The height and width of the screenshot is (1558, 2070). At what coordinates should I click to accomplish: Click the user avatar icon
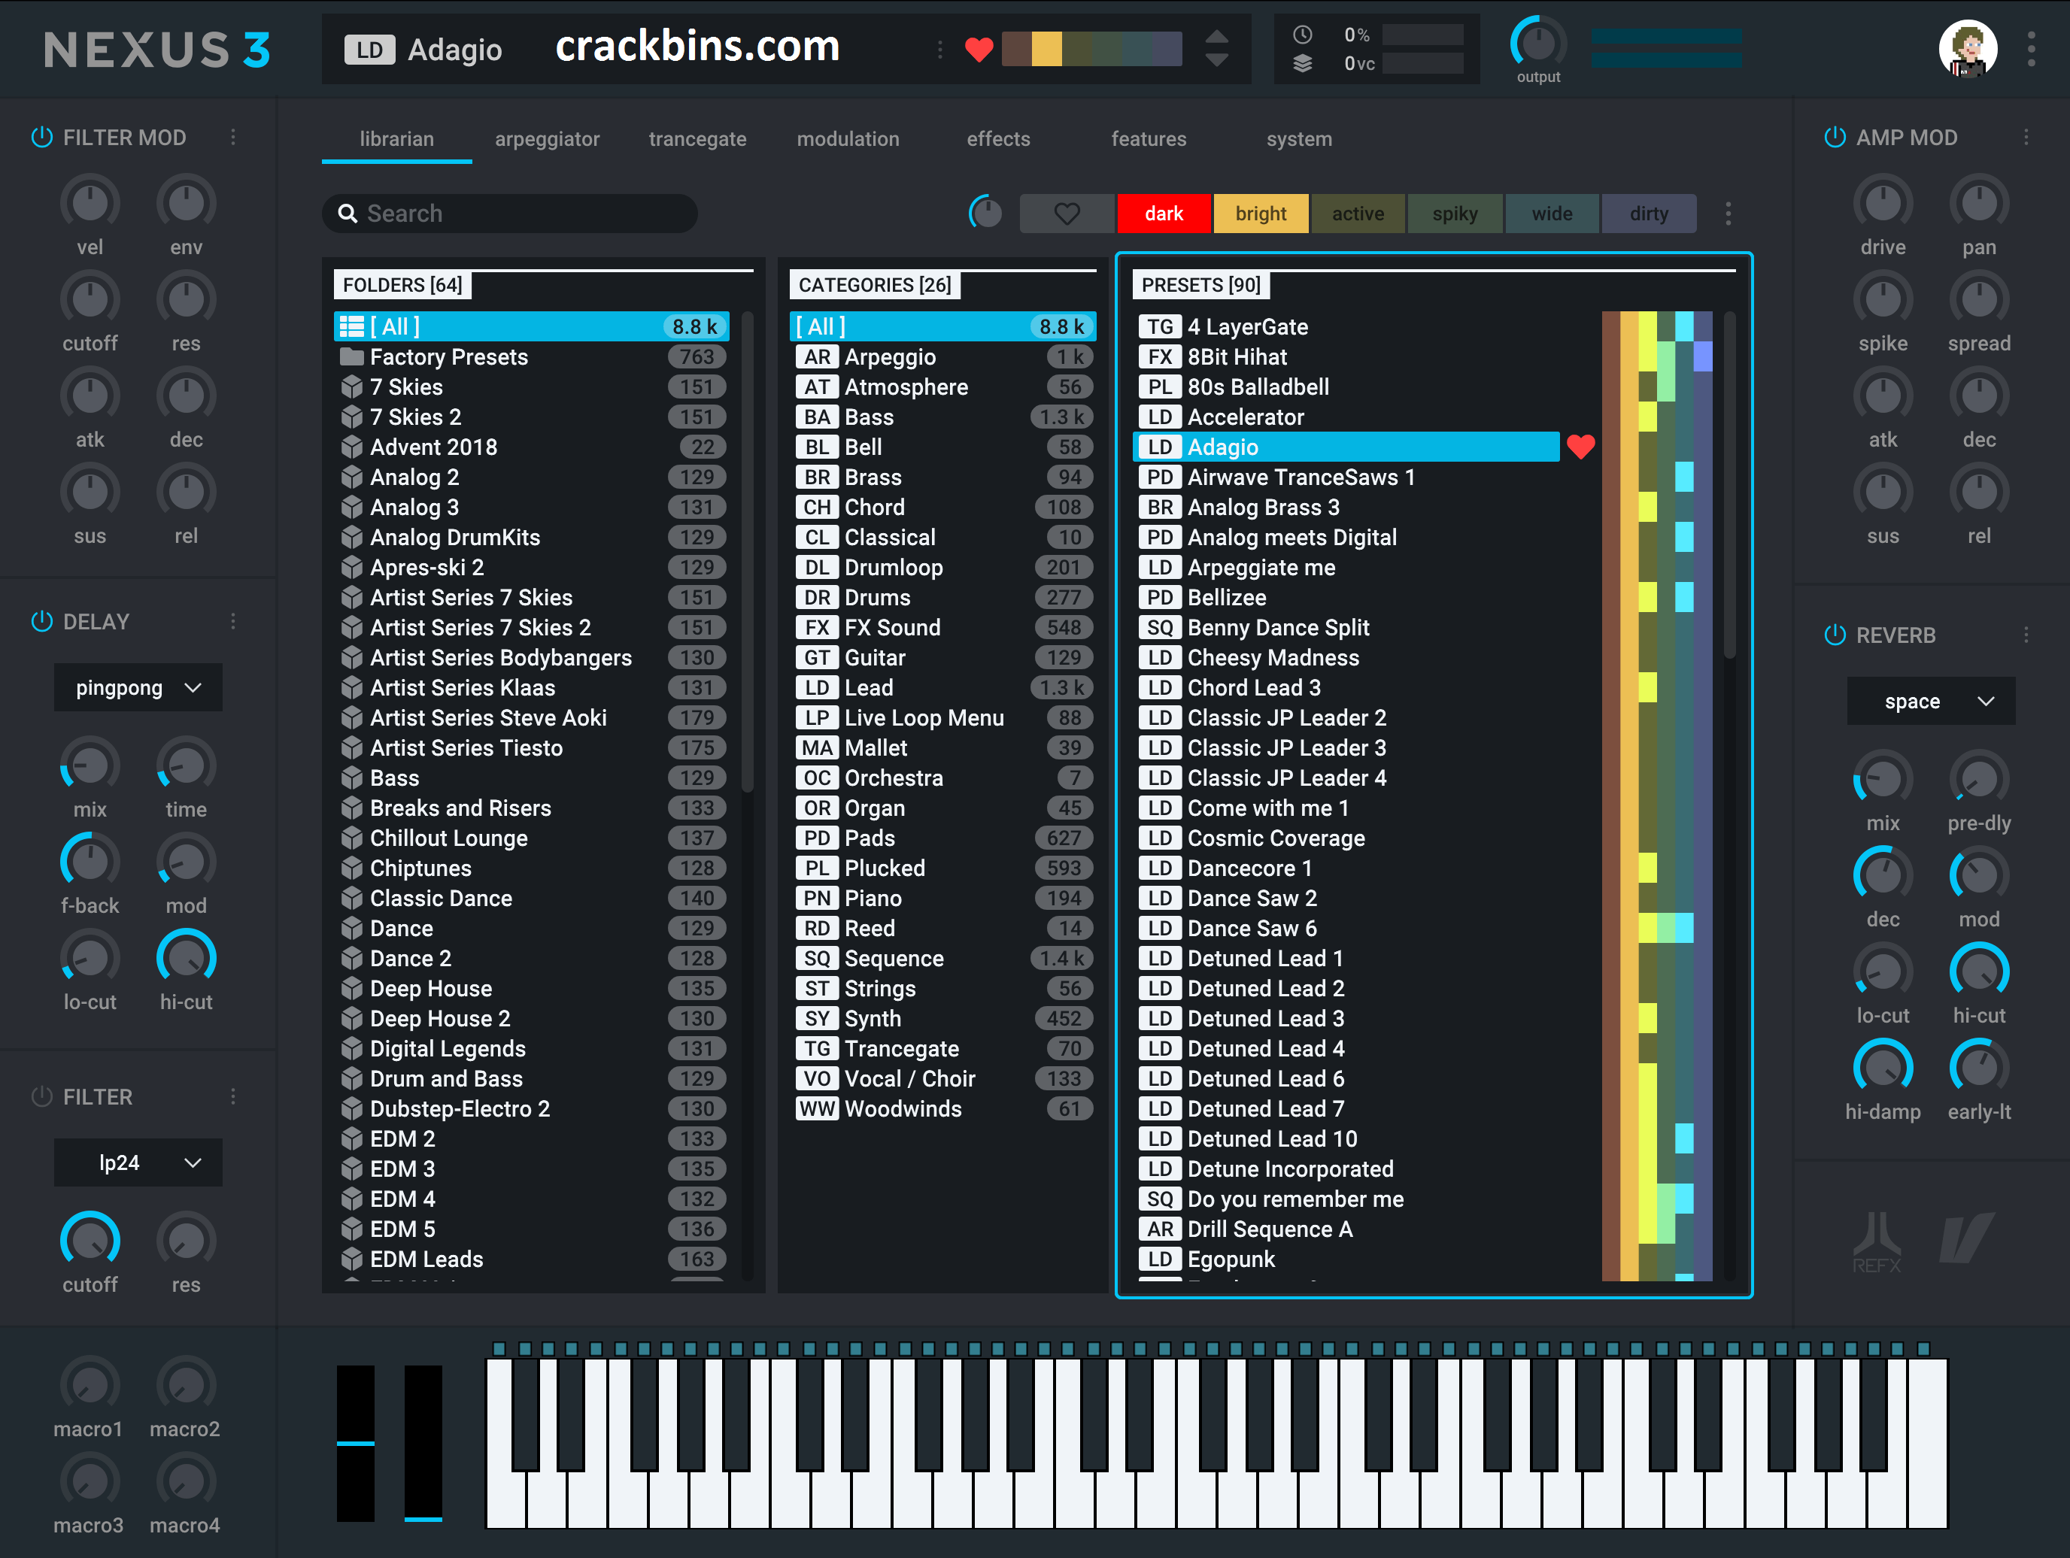pos(1967,49)
